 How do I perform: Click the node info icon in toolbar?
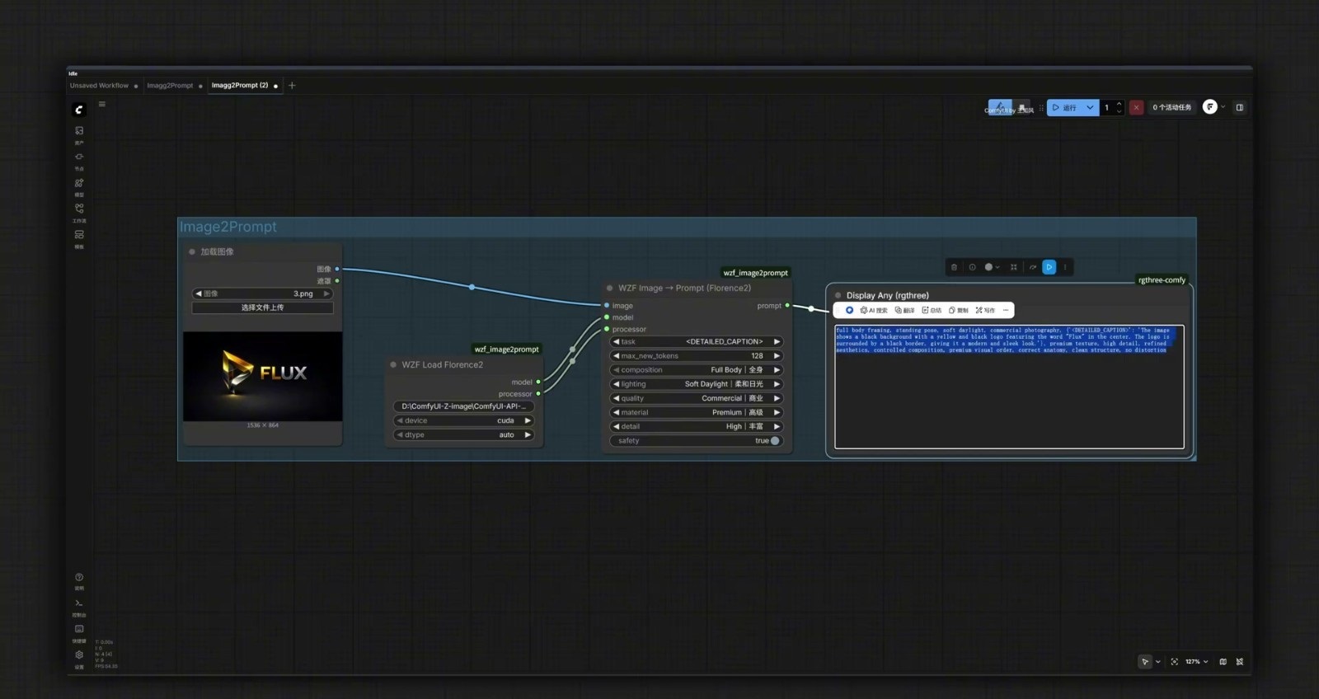(x=972, y=267)
